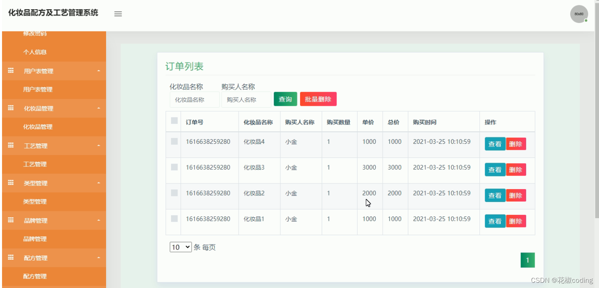The height and width of the screenshot is (288, 599).
Task: Click the red 批量删除 button
Action: click(x=318, y=99)
